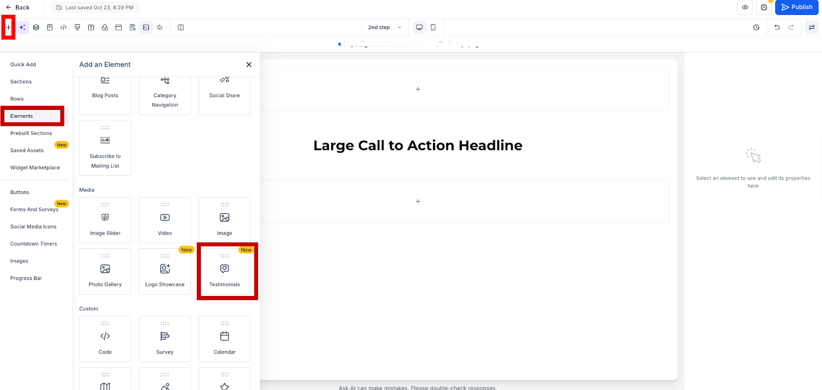Open the page document icon in toolbar
This screenshot has height=390, width=822.
pos(50,27)
